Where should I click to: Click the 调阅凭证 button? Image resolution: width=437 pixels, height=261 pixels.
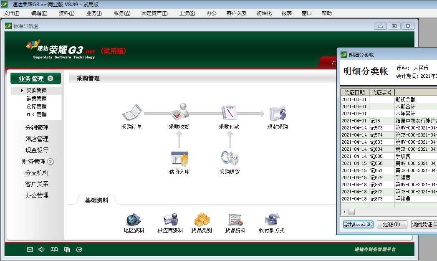(x=424, y=224)
